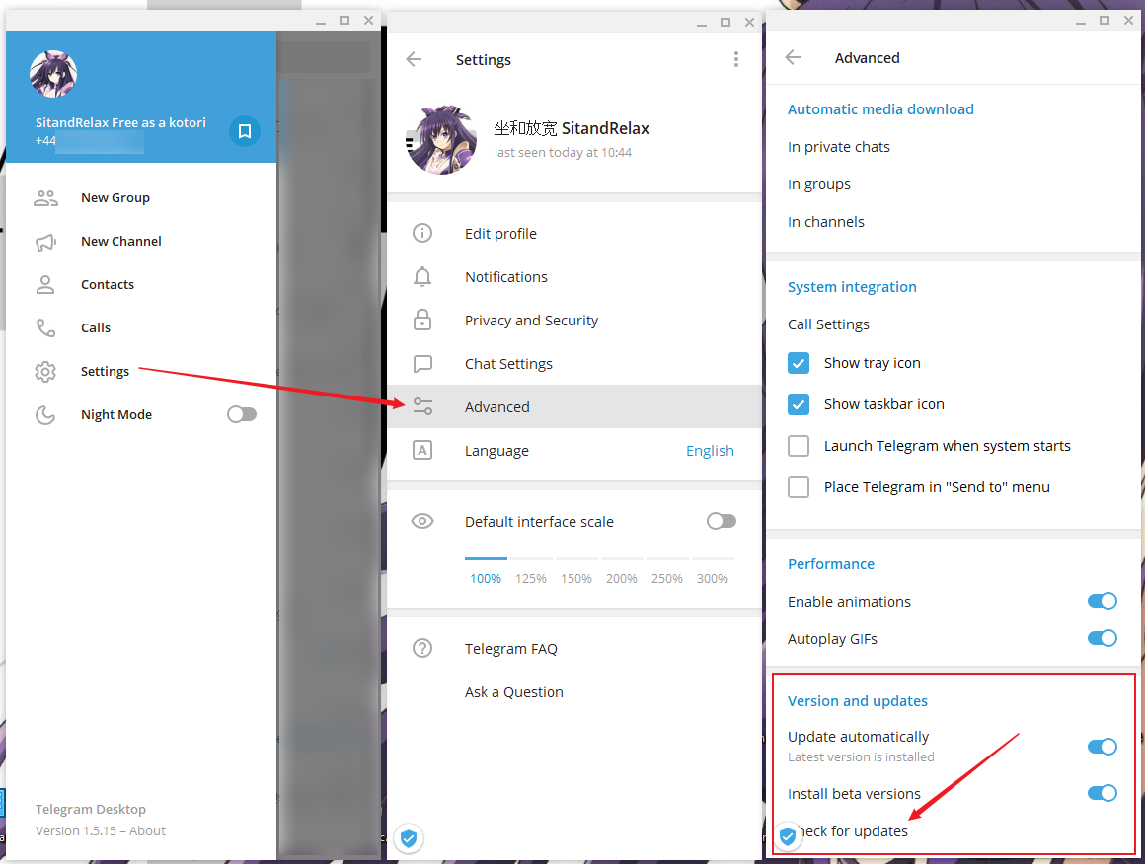Viewport: 1145px width, 864px height.
Task: Click the profile avatar in side menu
Action: 52,74
